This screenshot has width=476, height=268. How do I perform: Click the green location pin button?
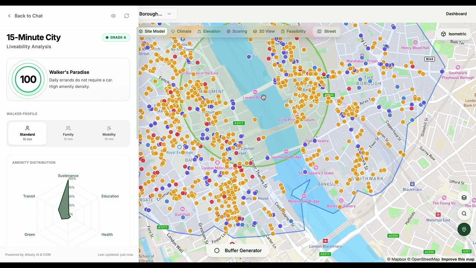(x=464, y=229)
